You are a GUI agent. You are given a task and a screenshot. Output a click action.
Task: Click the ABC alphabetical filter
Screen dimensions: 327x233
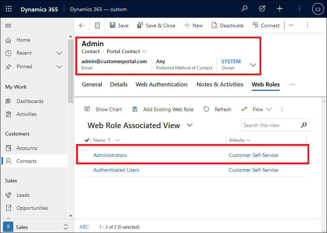tap(84, 227)
